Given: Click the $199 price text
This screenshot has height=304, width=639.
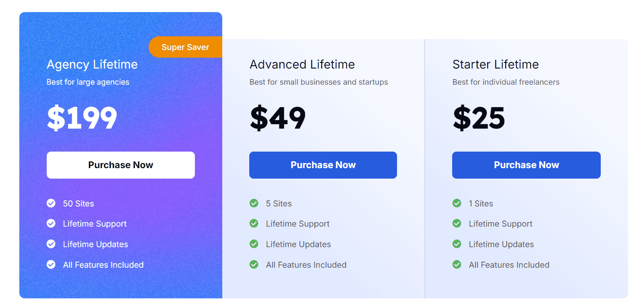Looking at the screenshot, I should tap(82, 118).
